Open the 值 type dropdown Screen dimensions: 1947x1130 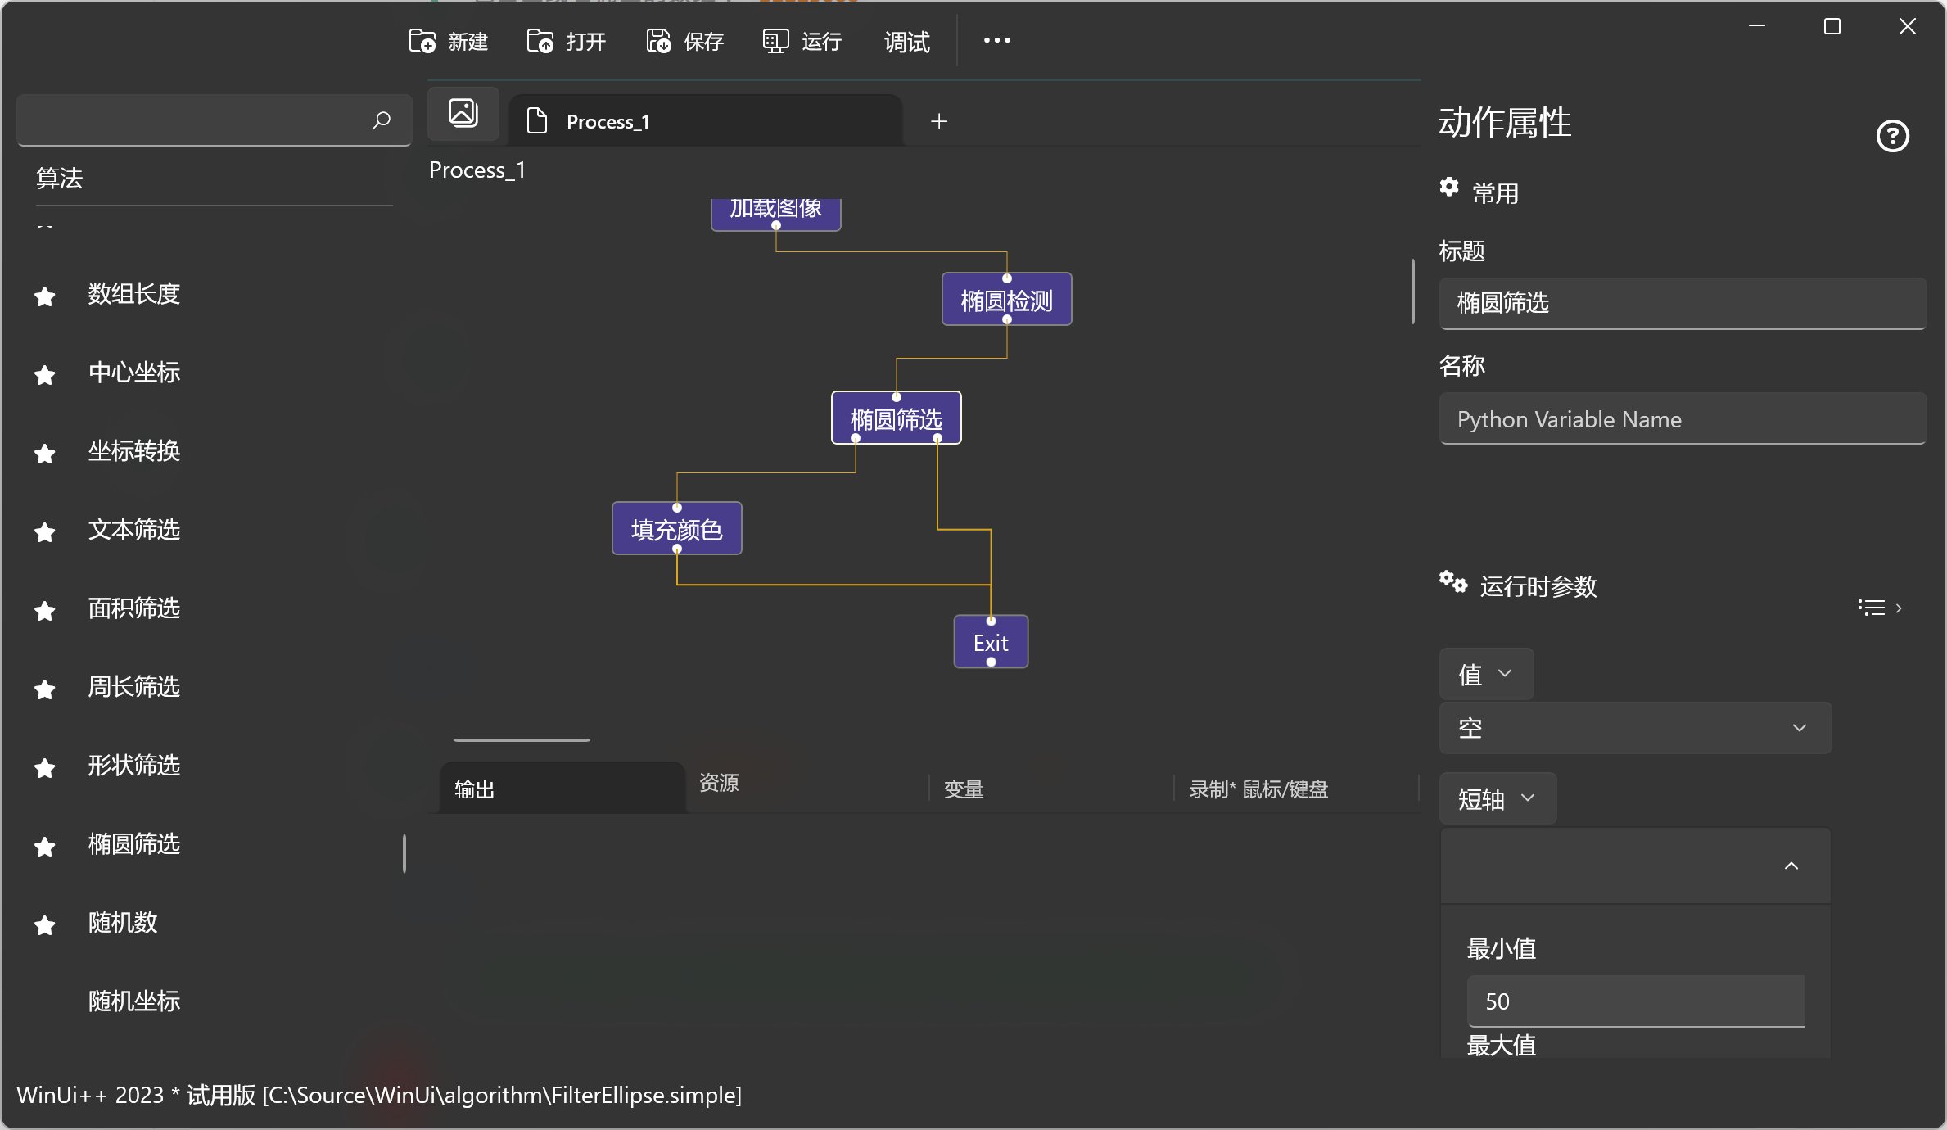(1485, 674)
